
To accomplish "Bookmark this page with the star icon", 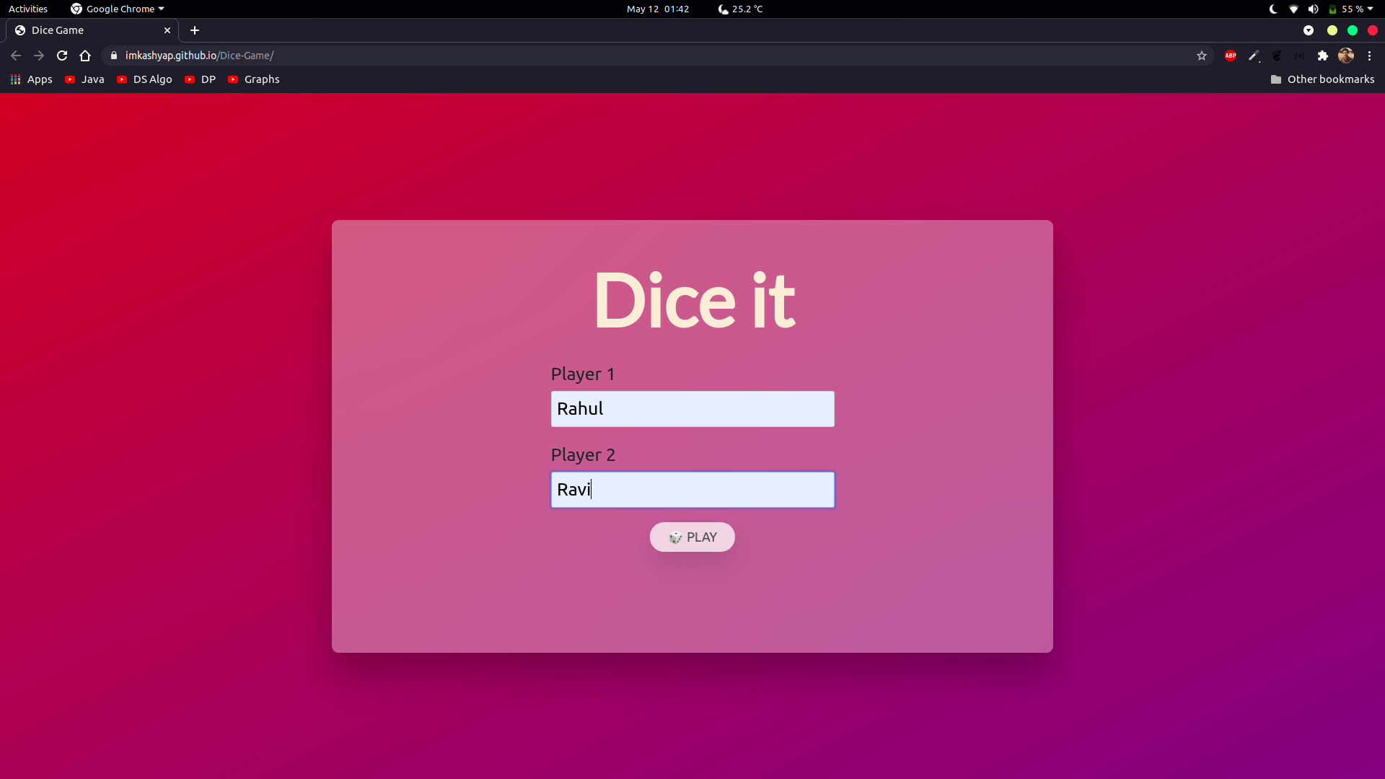I will tap(1202, 56).
